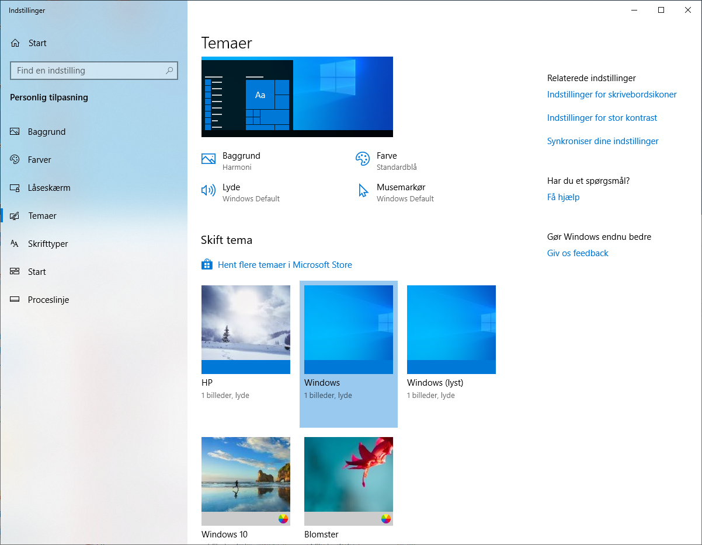Click Giv os feedback

point(578,253)
